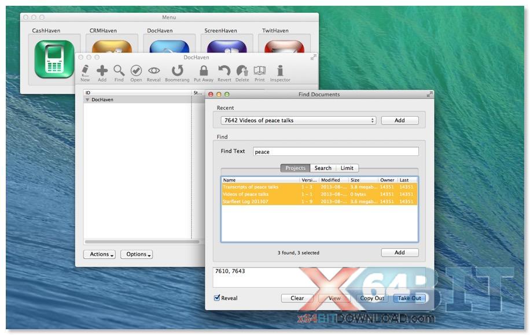Click the New document toolbar icon

pos(85,73)
